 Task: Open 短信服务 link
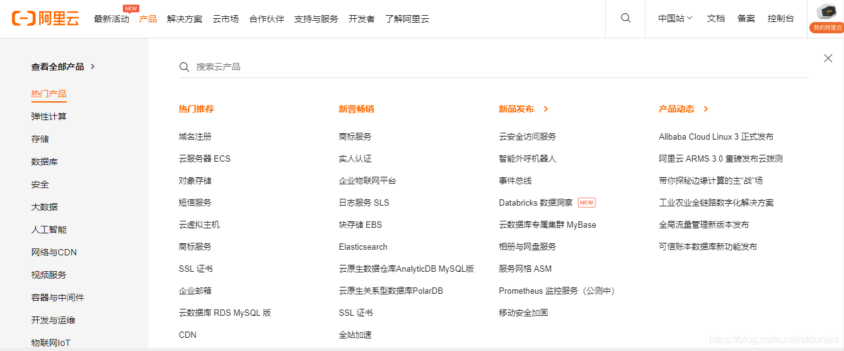(195, 203)
